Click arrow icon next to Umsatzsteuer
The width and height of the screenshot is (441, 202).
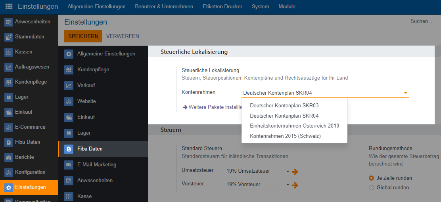295,172
